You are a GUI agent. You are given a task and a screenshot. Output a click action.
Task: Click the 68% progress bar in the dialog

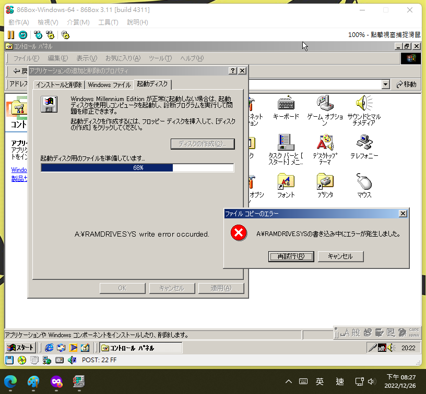(x=137, y=167)
